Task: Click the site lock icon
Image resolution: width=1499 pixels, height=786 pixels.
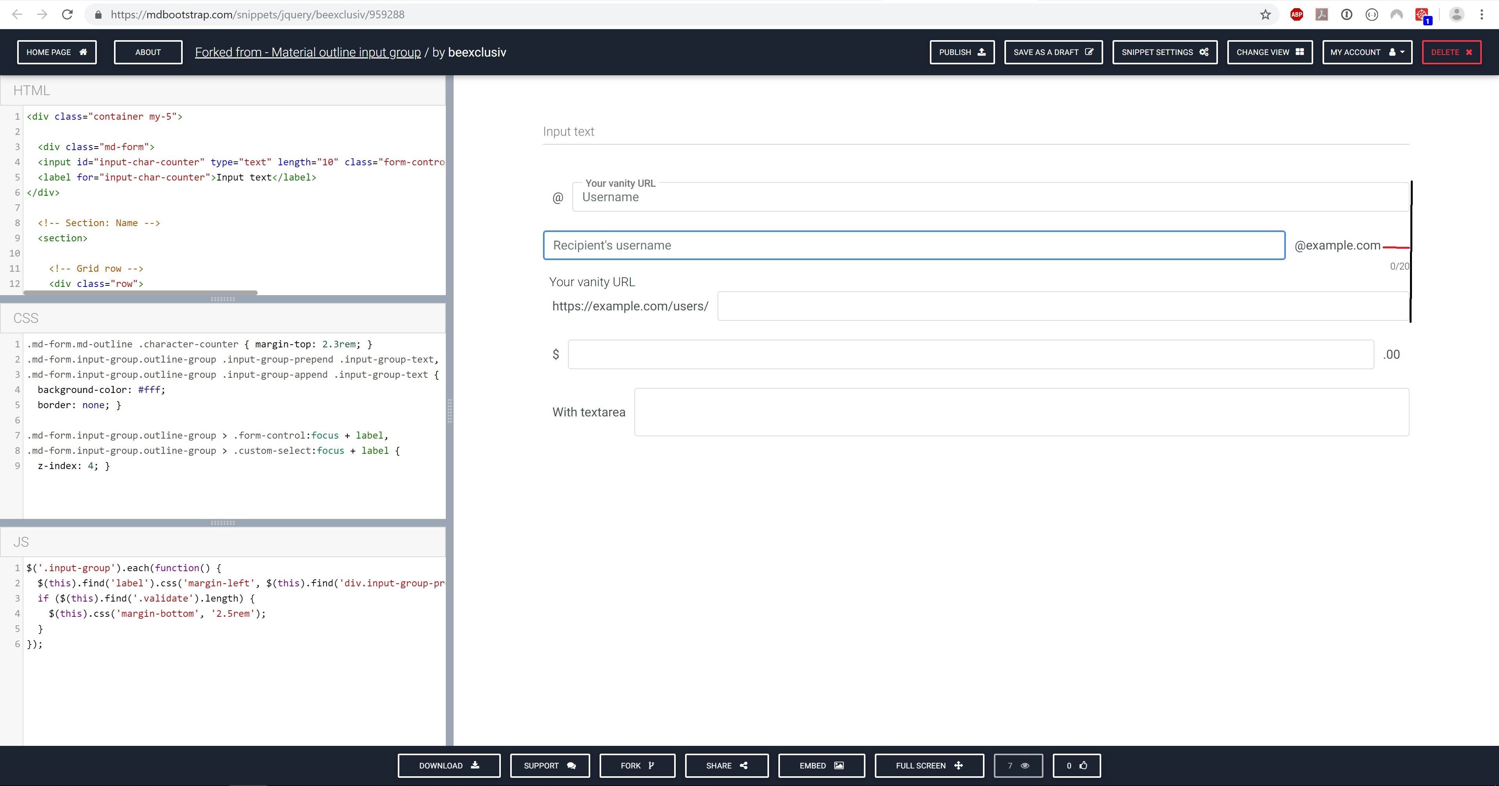Action: [98, 14]
